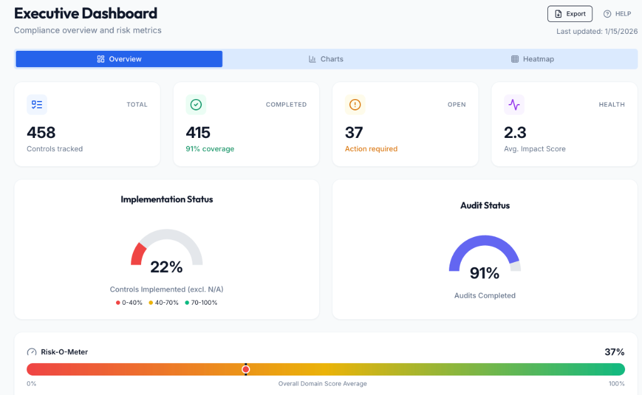Click the TOTAL card label
This screenshot has width=642, height=395.
(x=137, y=105)
